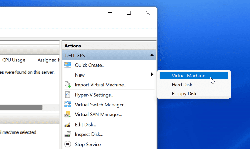250x149 pixels.
Task: Maximize the Hyper-V Manager window
Action: [129, 13]
